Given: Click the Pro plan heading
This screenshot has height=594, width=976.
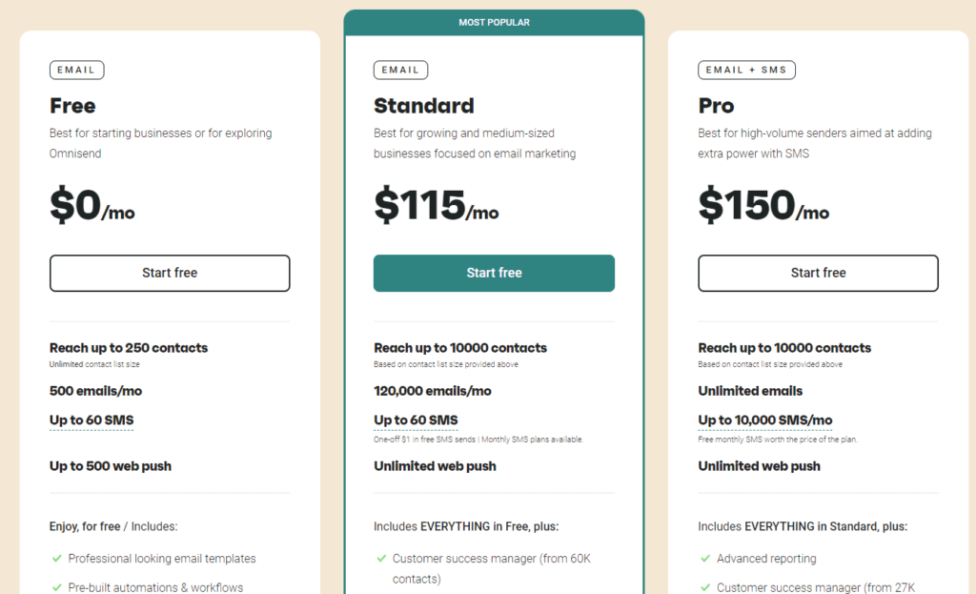Looking at the screenshot, I should coord(716,106).
